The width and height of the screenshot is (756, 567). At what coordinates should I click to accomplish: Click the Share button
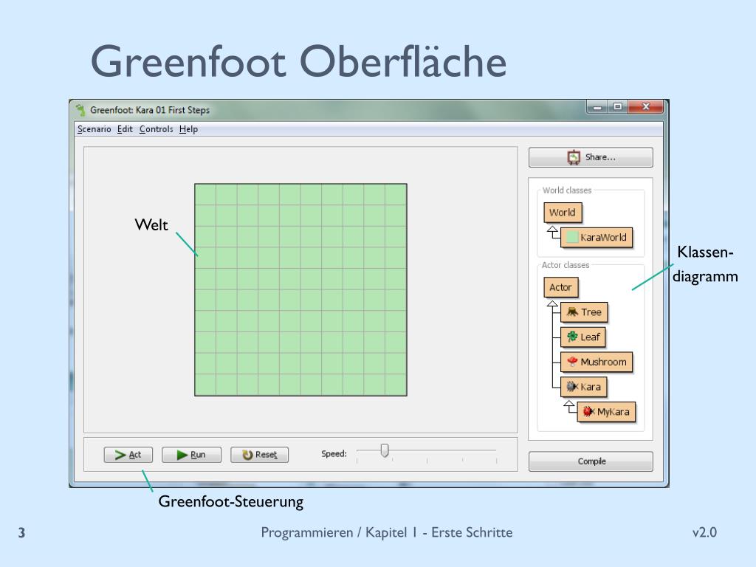(x=591, y=157)
